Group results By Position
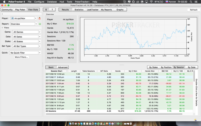201x126 pixels. [166, 67]
